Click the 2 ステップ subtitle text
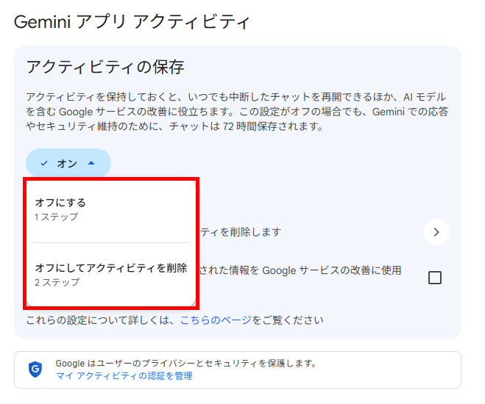Screen dimensions: 485x404 coord(57,282)
